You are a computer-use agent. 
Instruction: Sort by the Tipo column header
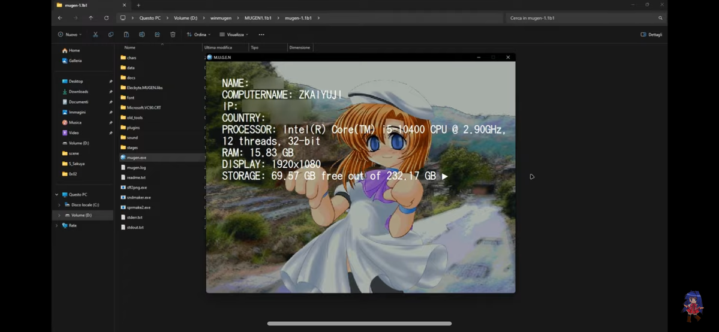tap(254, 47)
